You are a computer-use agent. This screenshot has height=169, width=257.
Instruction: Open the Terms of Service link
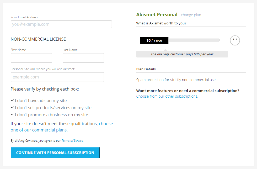[x=72, y=141]
